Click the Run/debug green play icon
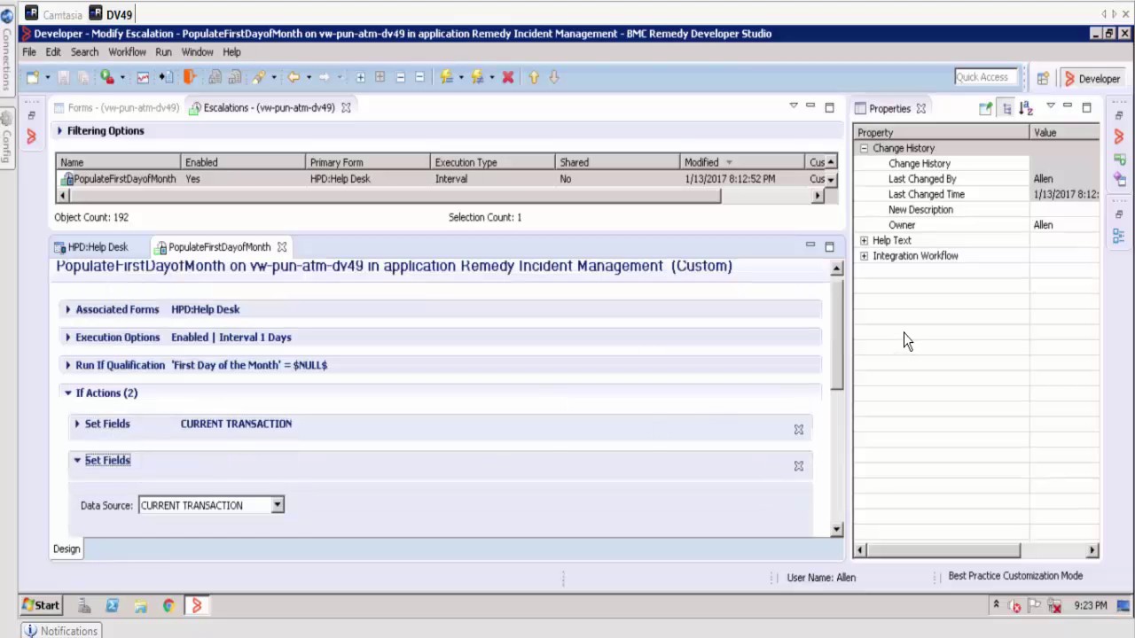1135x638 pixels. tap(107, 78)
